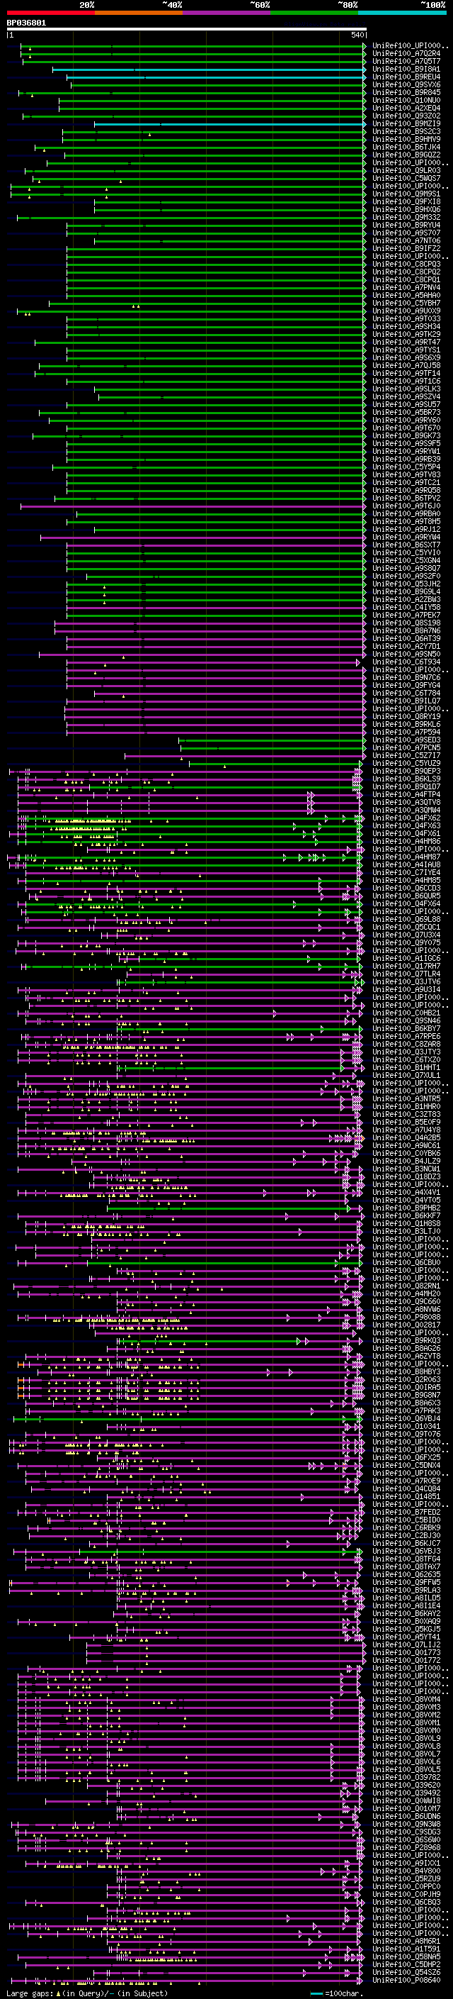Screen dimensions: 453x1999
Task: Pick the UniRef100_A7PNV4 row label
Action: 406,287
